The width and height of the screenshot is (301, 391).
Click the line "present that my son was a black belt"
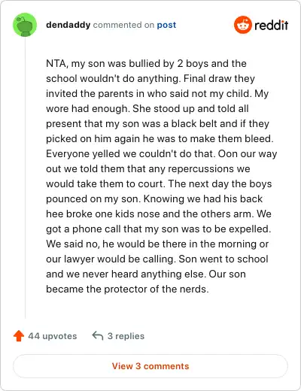(x=157, y=124)
